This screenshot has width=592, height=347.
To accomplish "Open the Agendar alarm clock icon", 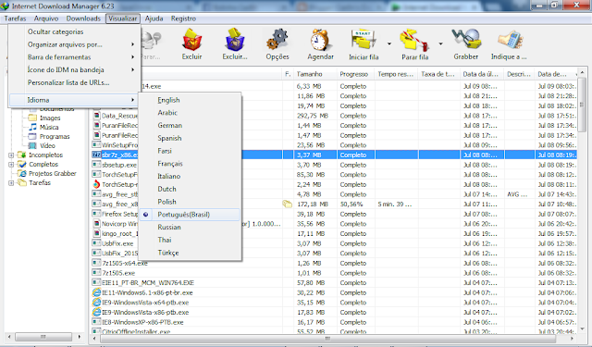I will (x=320, y=40).
